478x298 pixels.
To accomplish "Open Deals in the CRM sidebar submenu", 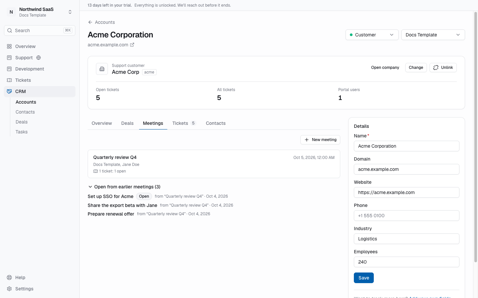I will pos(22,122).
